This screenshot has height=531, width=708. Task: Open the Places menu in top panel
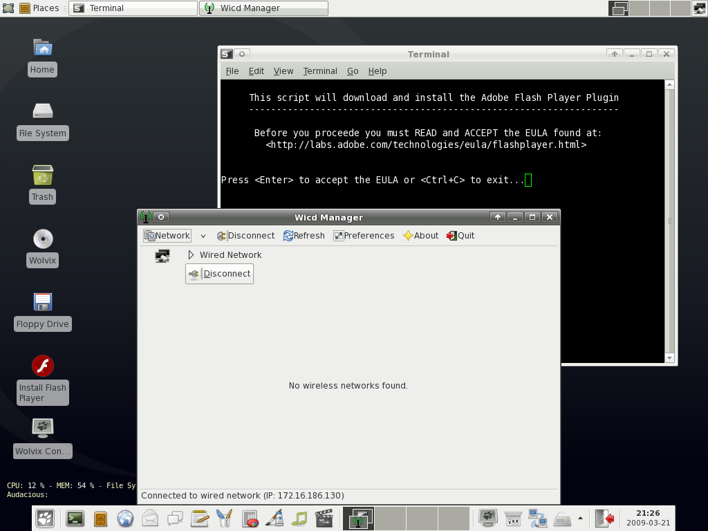click(x=39, y=8)
